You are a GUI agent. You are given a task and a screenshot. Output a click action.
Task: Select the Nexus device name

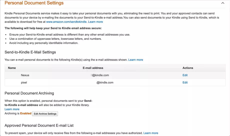click(x=25, y=75)
